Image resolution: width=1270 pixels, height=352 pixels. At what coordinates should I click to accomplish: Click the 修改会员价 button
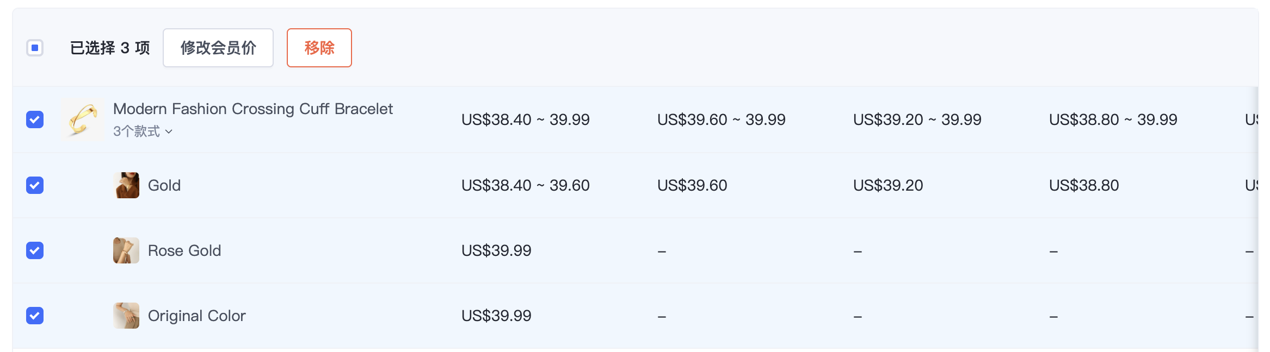pos(218,48)
